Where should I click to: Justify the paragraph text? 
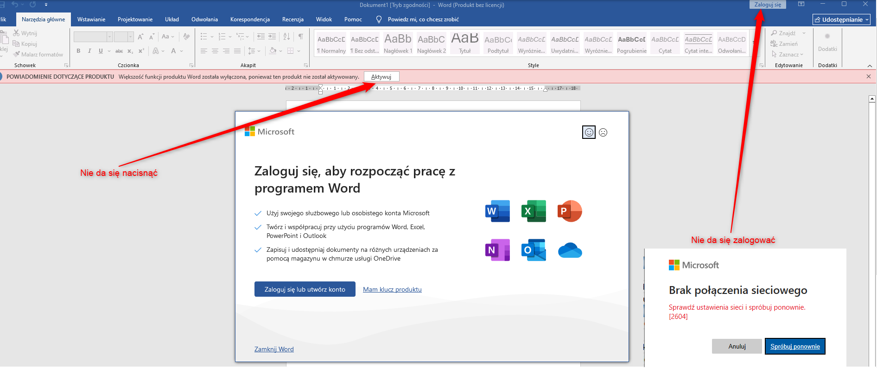point(237,51)
